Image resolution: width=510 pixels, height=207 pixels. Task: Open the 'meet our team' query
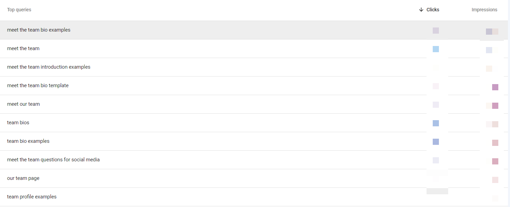tap(23, 104)
